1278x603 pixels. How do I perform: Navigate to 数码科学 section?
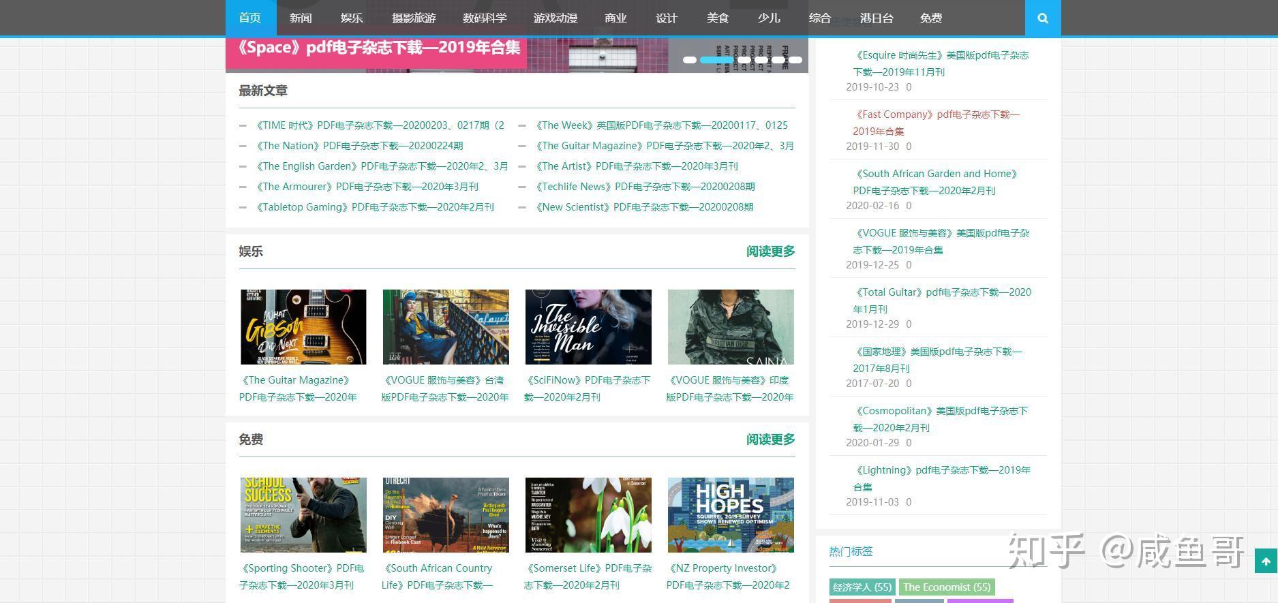pos(485,18)
